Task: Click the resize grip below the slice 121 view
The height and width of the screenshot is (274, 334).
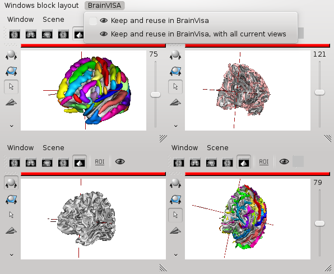Action: pyautogui.click(x=328, y=138)
